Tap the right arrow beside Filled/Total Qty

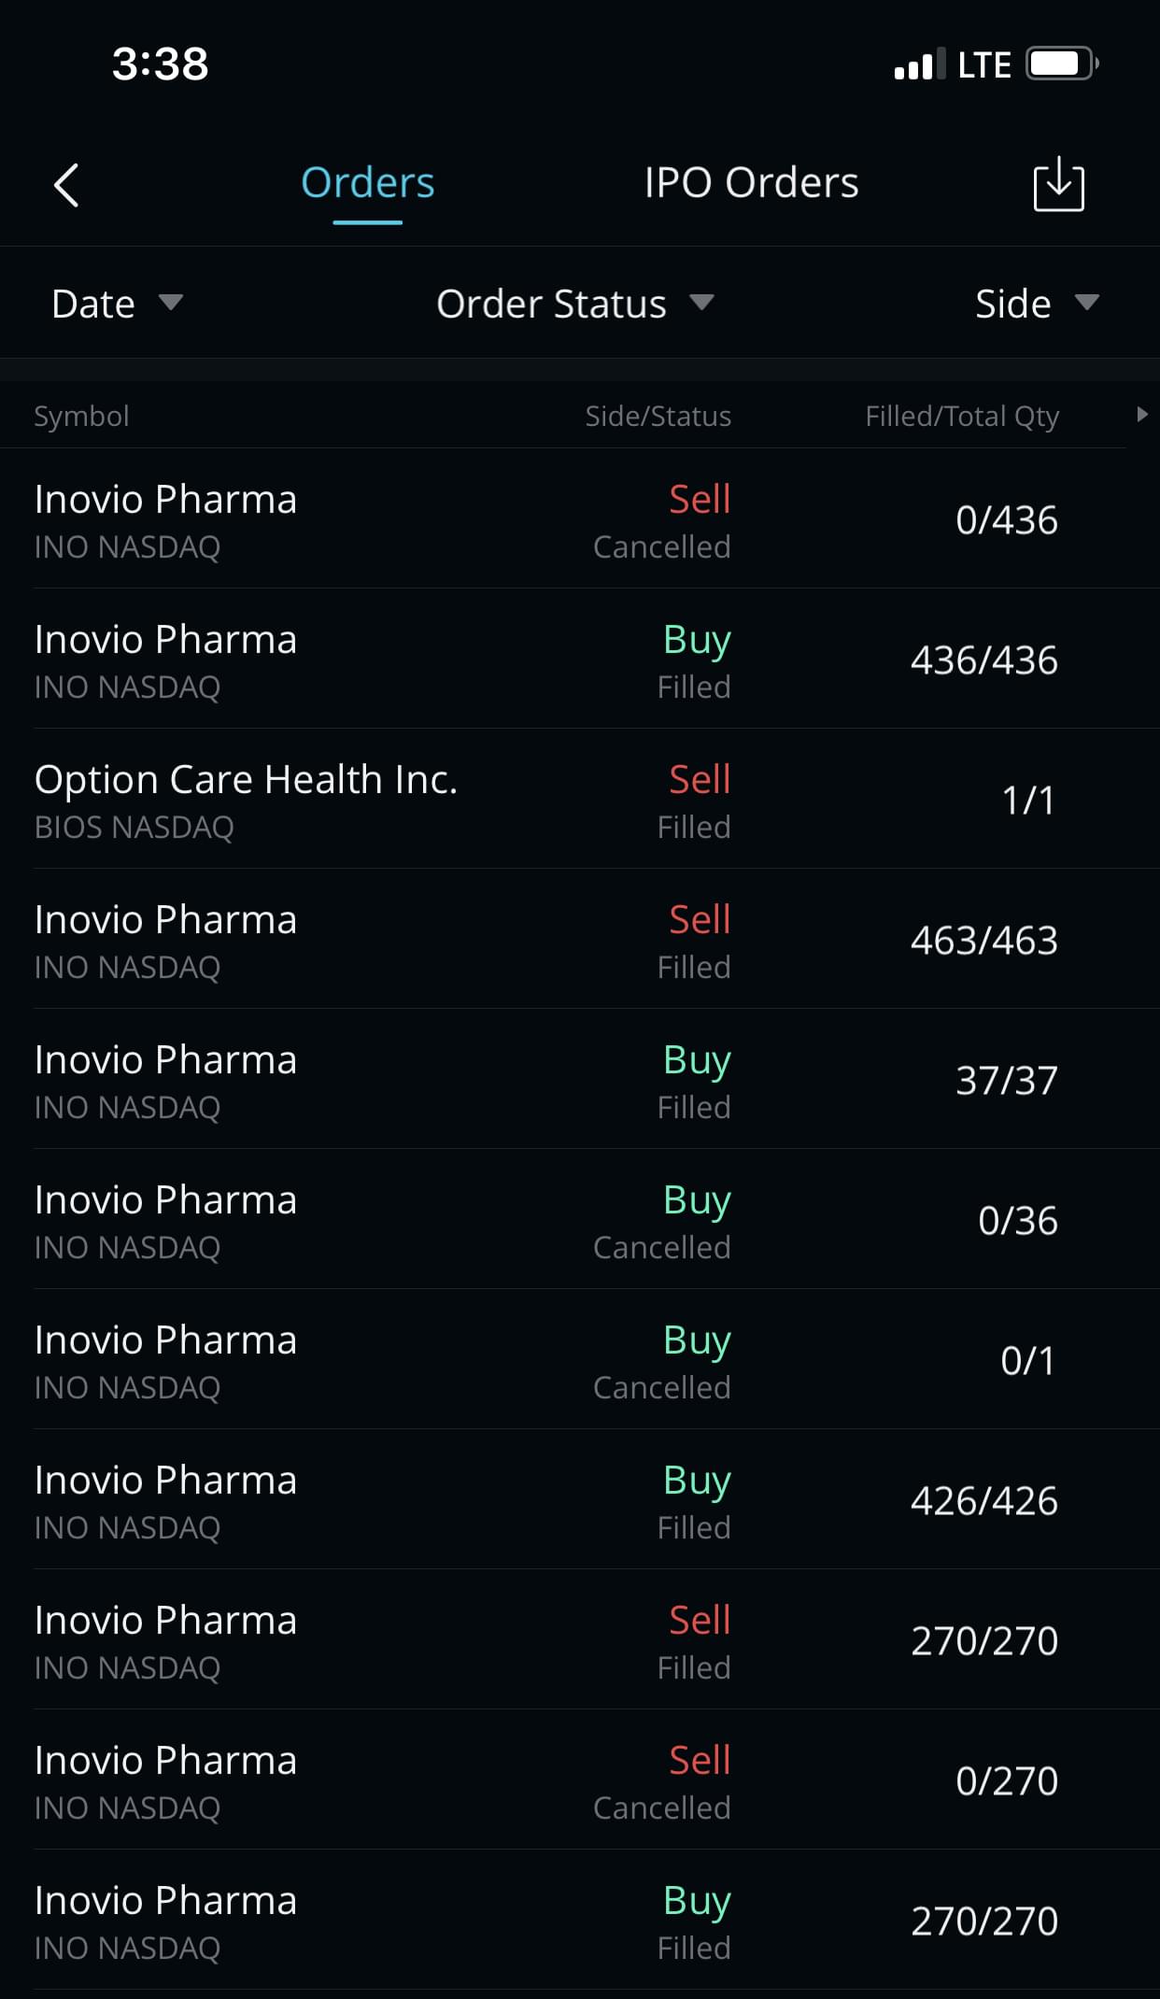coord(1141,415)
